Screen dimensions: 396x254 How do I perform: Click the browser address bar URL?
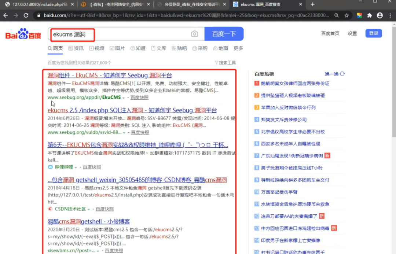point(186,15)
